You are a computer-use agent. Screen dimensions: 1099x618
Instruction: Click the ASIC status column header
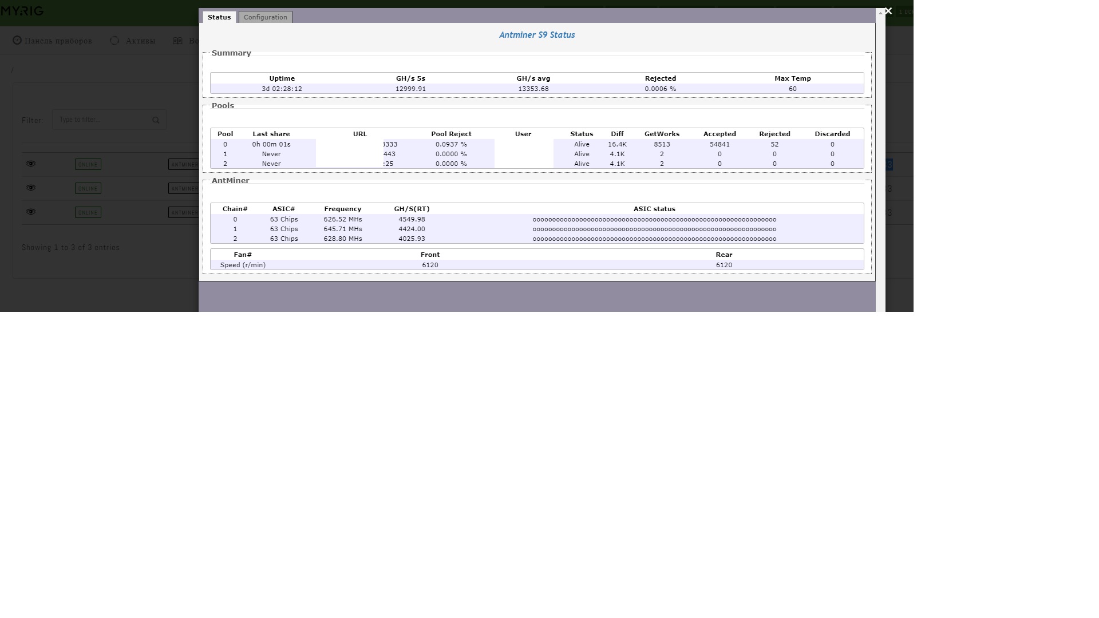[x=654, y=209]
